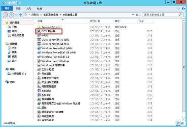This screenshot has height=127, width=187.
Task: Select the 效能監視器 icon
Action: (x=39, y=116)
